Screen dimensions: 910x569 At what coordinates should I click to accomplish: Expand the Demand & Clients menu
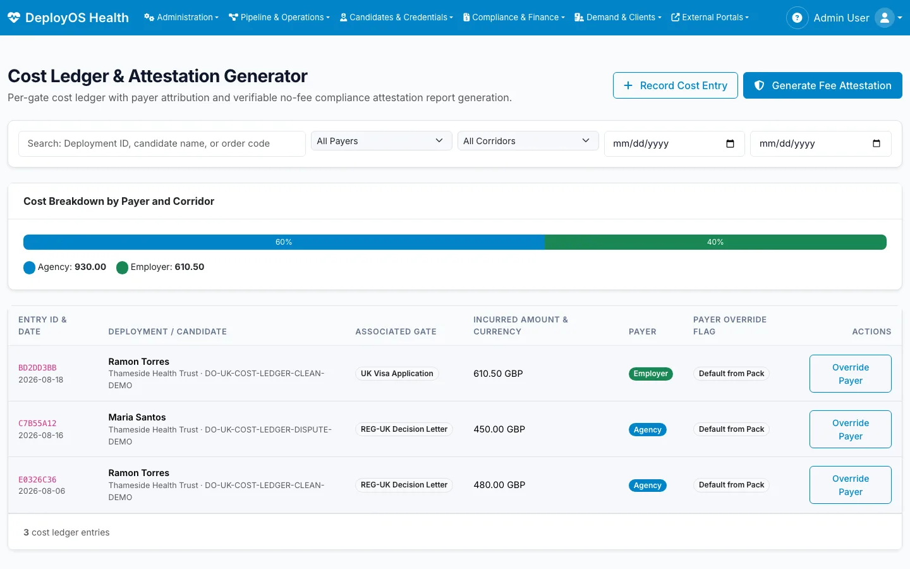(x=618, y=18)
